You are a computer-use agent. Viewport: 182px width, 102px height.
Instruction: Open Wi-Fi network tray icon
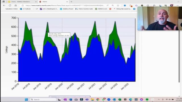[x=167, y=99]
